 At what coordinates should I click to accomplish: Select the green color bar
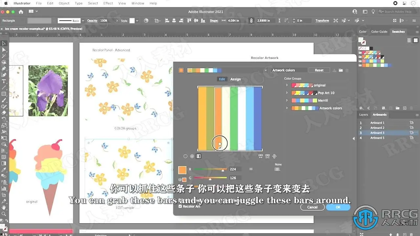pos(234,118)
